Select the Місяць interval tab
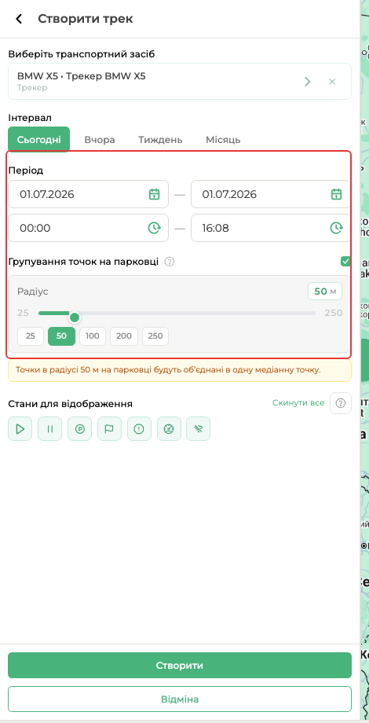369x723 pixels. click(x=223, y=140)
